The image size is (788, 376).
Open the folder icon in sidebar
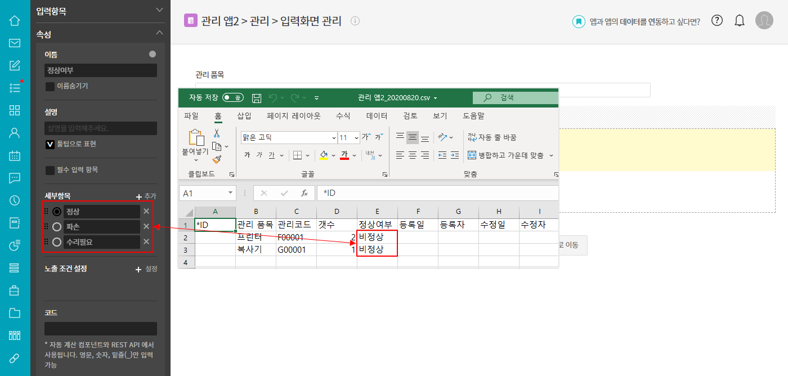(x=15, y=313)
